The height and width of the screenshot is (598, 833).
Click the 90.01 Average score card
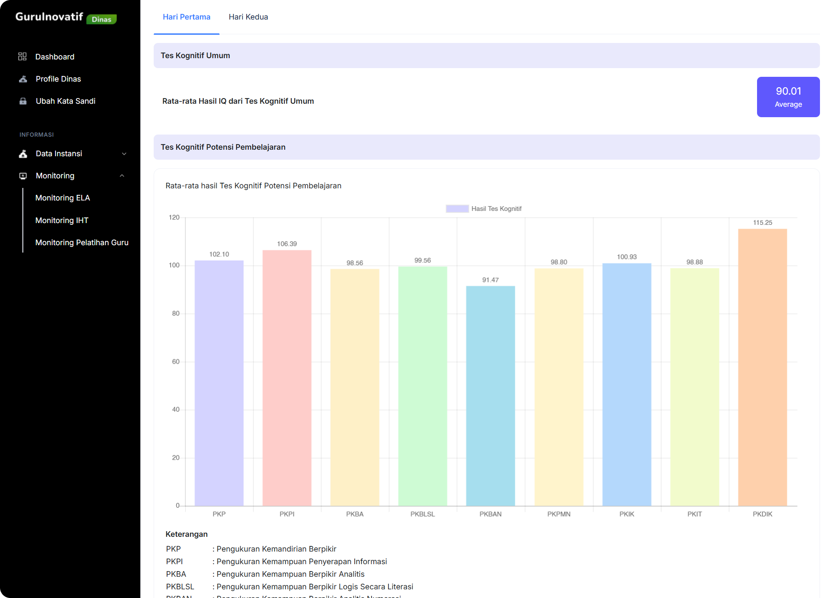pos(788,97)
